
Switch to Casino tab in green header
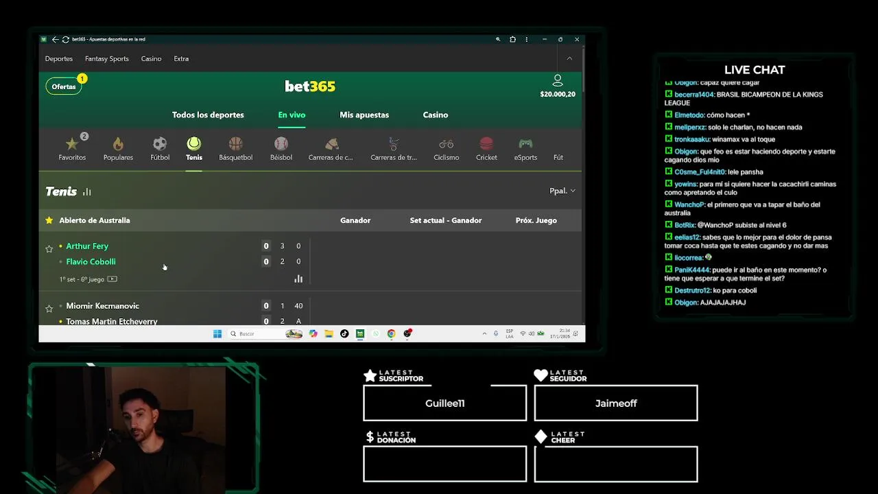[436, 115]
